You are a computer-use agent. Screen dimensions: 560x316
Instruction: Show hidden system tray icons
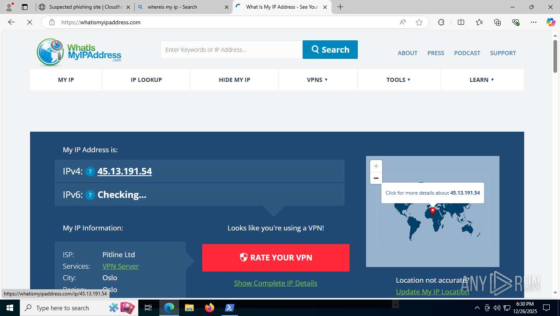tap(477, 308)
